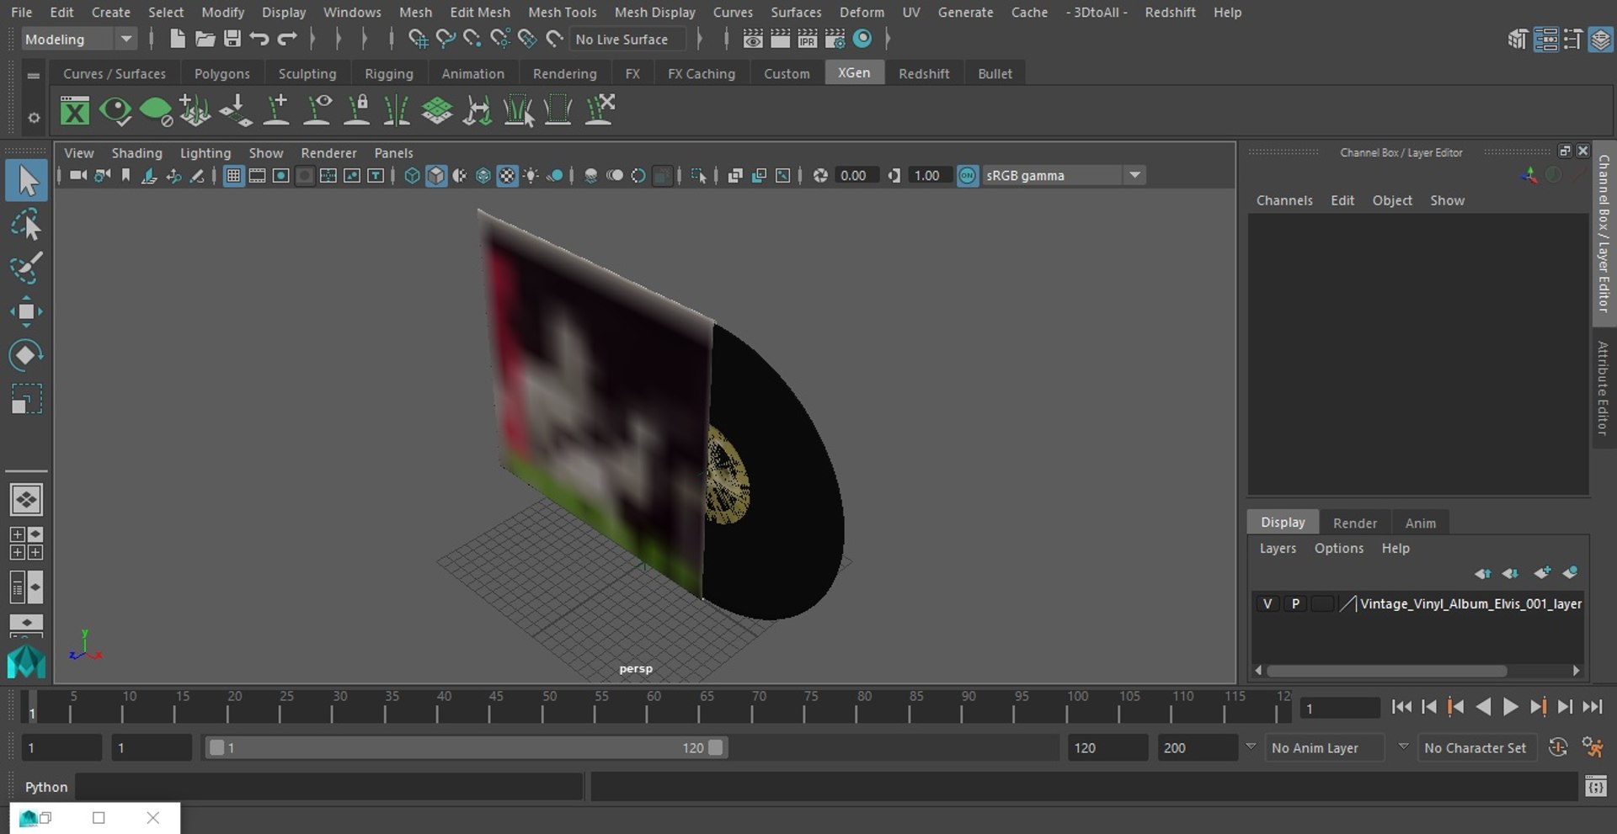Click the current frame input field
1617x834 pixels.
[1339, 708]
